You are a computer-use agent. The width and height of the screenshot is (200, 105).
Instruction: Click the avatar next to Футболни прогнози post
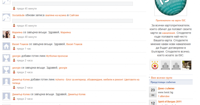point(6,58)
